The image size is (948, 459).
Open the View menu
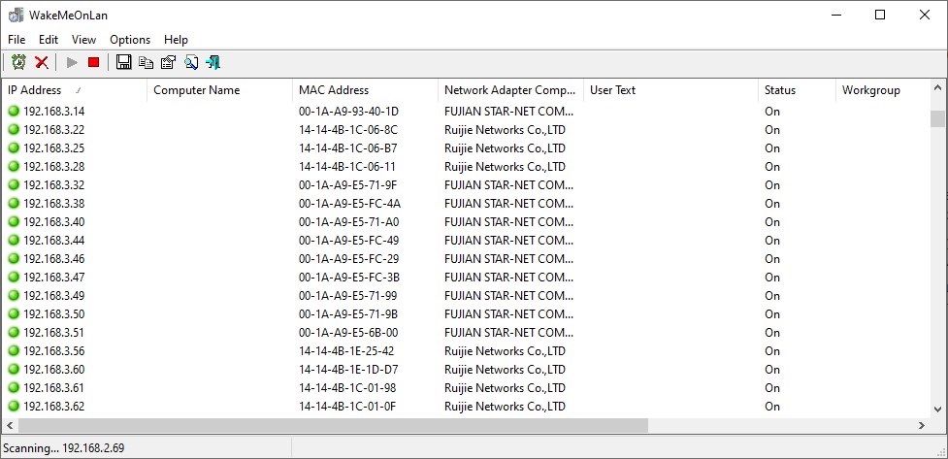pos(84,40)
